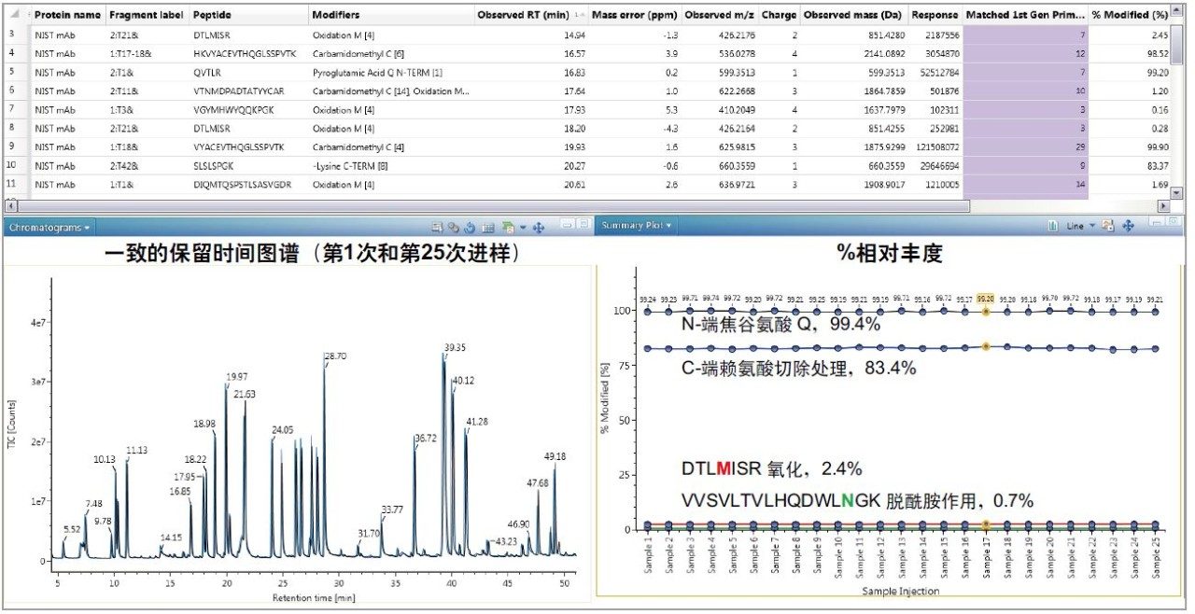This screenshot has width=1195, height=614.
Task: Select row number 3 header
Action: [x=17, y=34]
